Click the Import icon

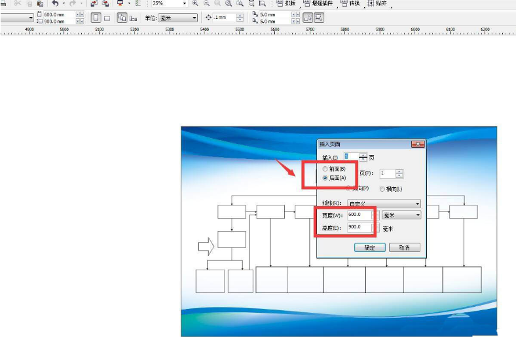pos(94,3)
